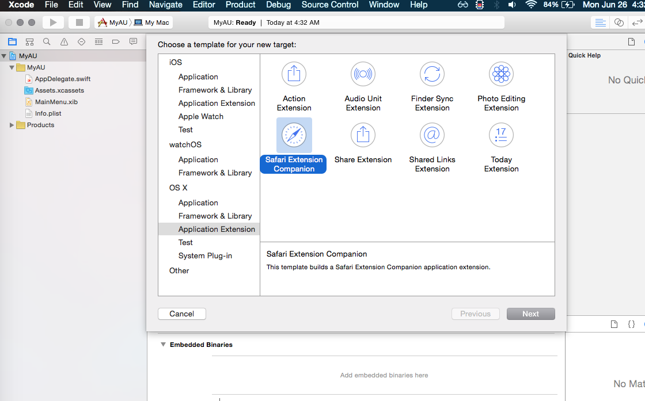The height and width of the screenshot is (401, 645).
Task: Open the MyAU scheme selector
Action: click(113, 22)
